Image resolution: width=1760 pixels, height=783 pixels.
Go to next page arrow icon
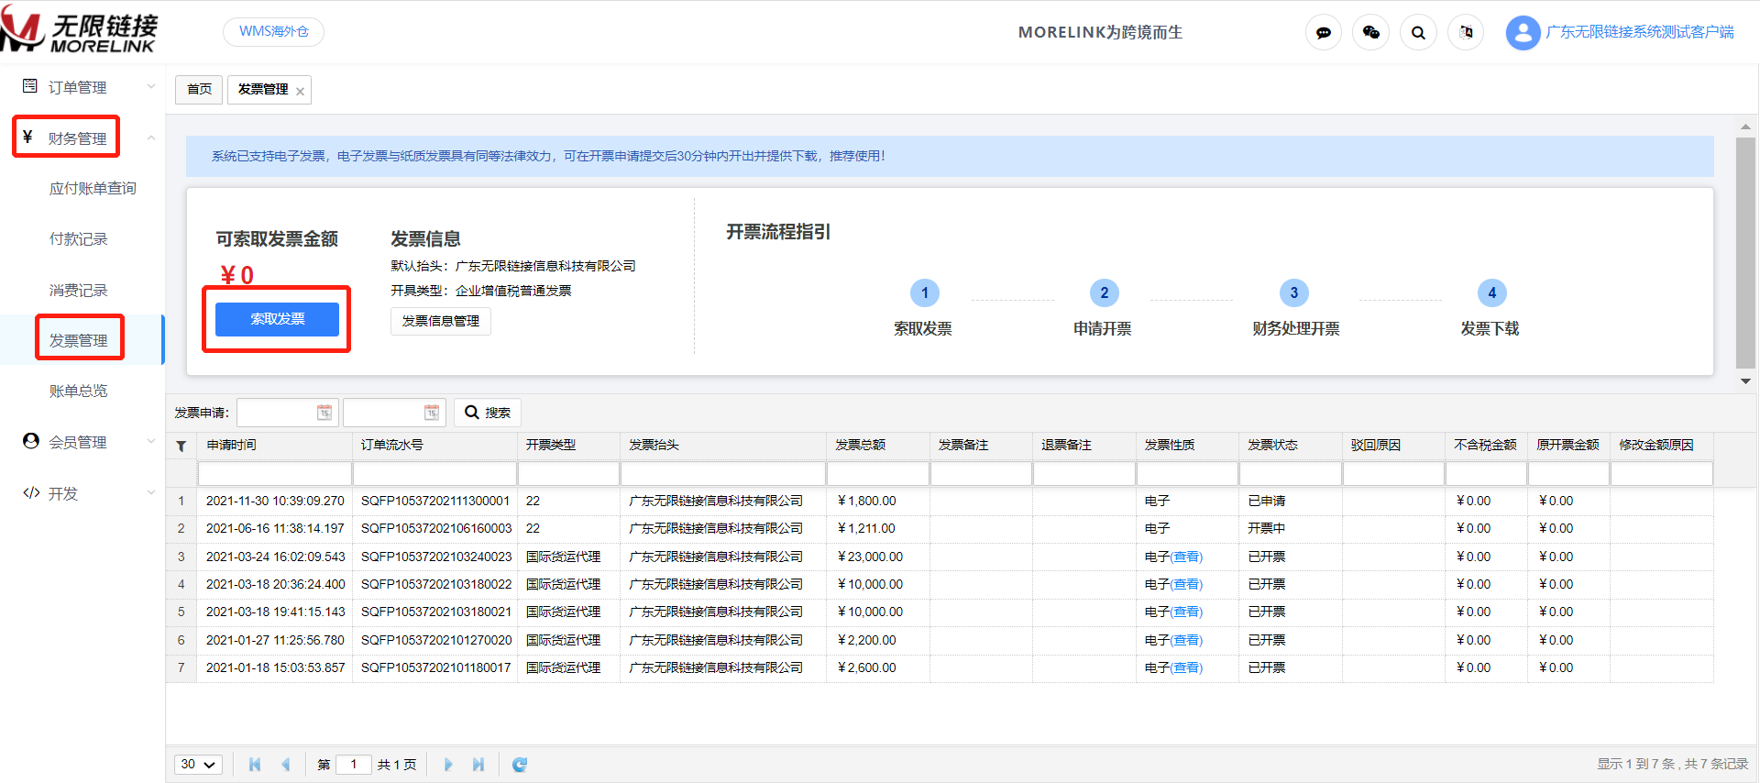(x=448, y=765)
